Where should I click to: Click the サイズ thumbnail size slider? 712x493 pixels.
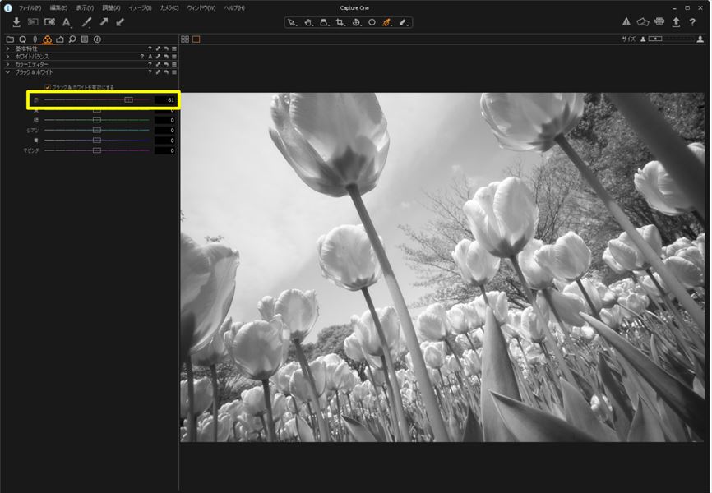tap(671, 39)
